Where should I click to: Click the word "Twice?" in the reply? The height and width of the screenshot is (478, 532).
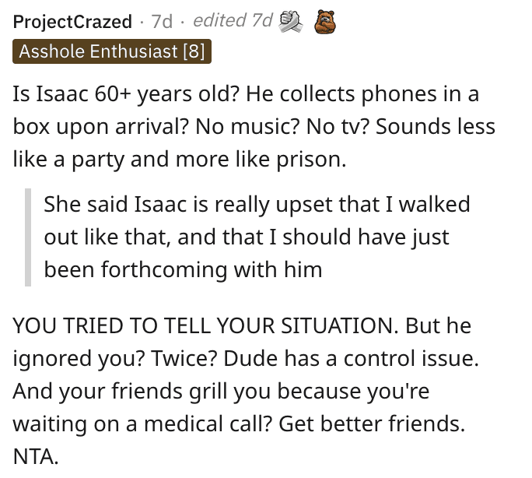coord(184,358)
